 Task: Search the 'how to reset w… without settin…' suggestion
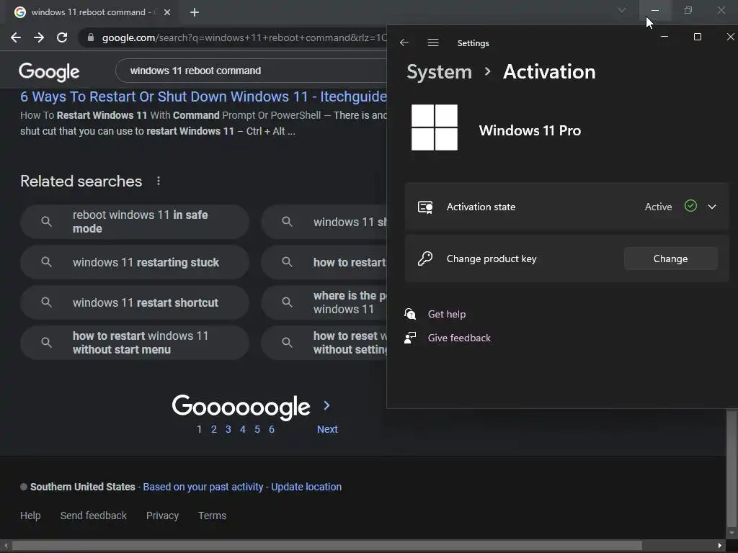coord(324,343)
